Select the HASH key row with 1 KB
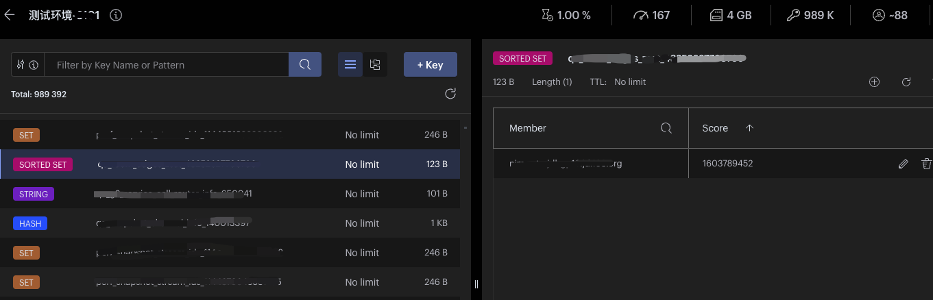 pyautogui.click(x=230, y=223)
